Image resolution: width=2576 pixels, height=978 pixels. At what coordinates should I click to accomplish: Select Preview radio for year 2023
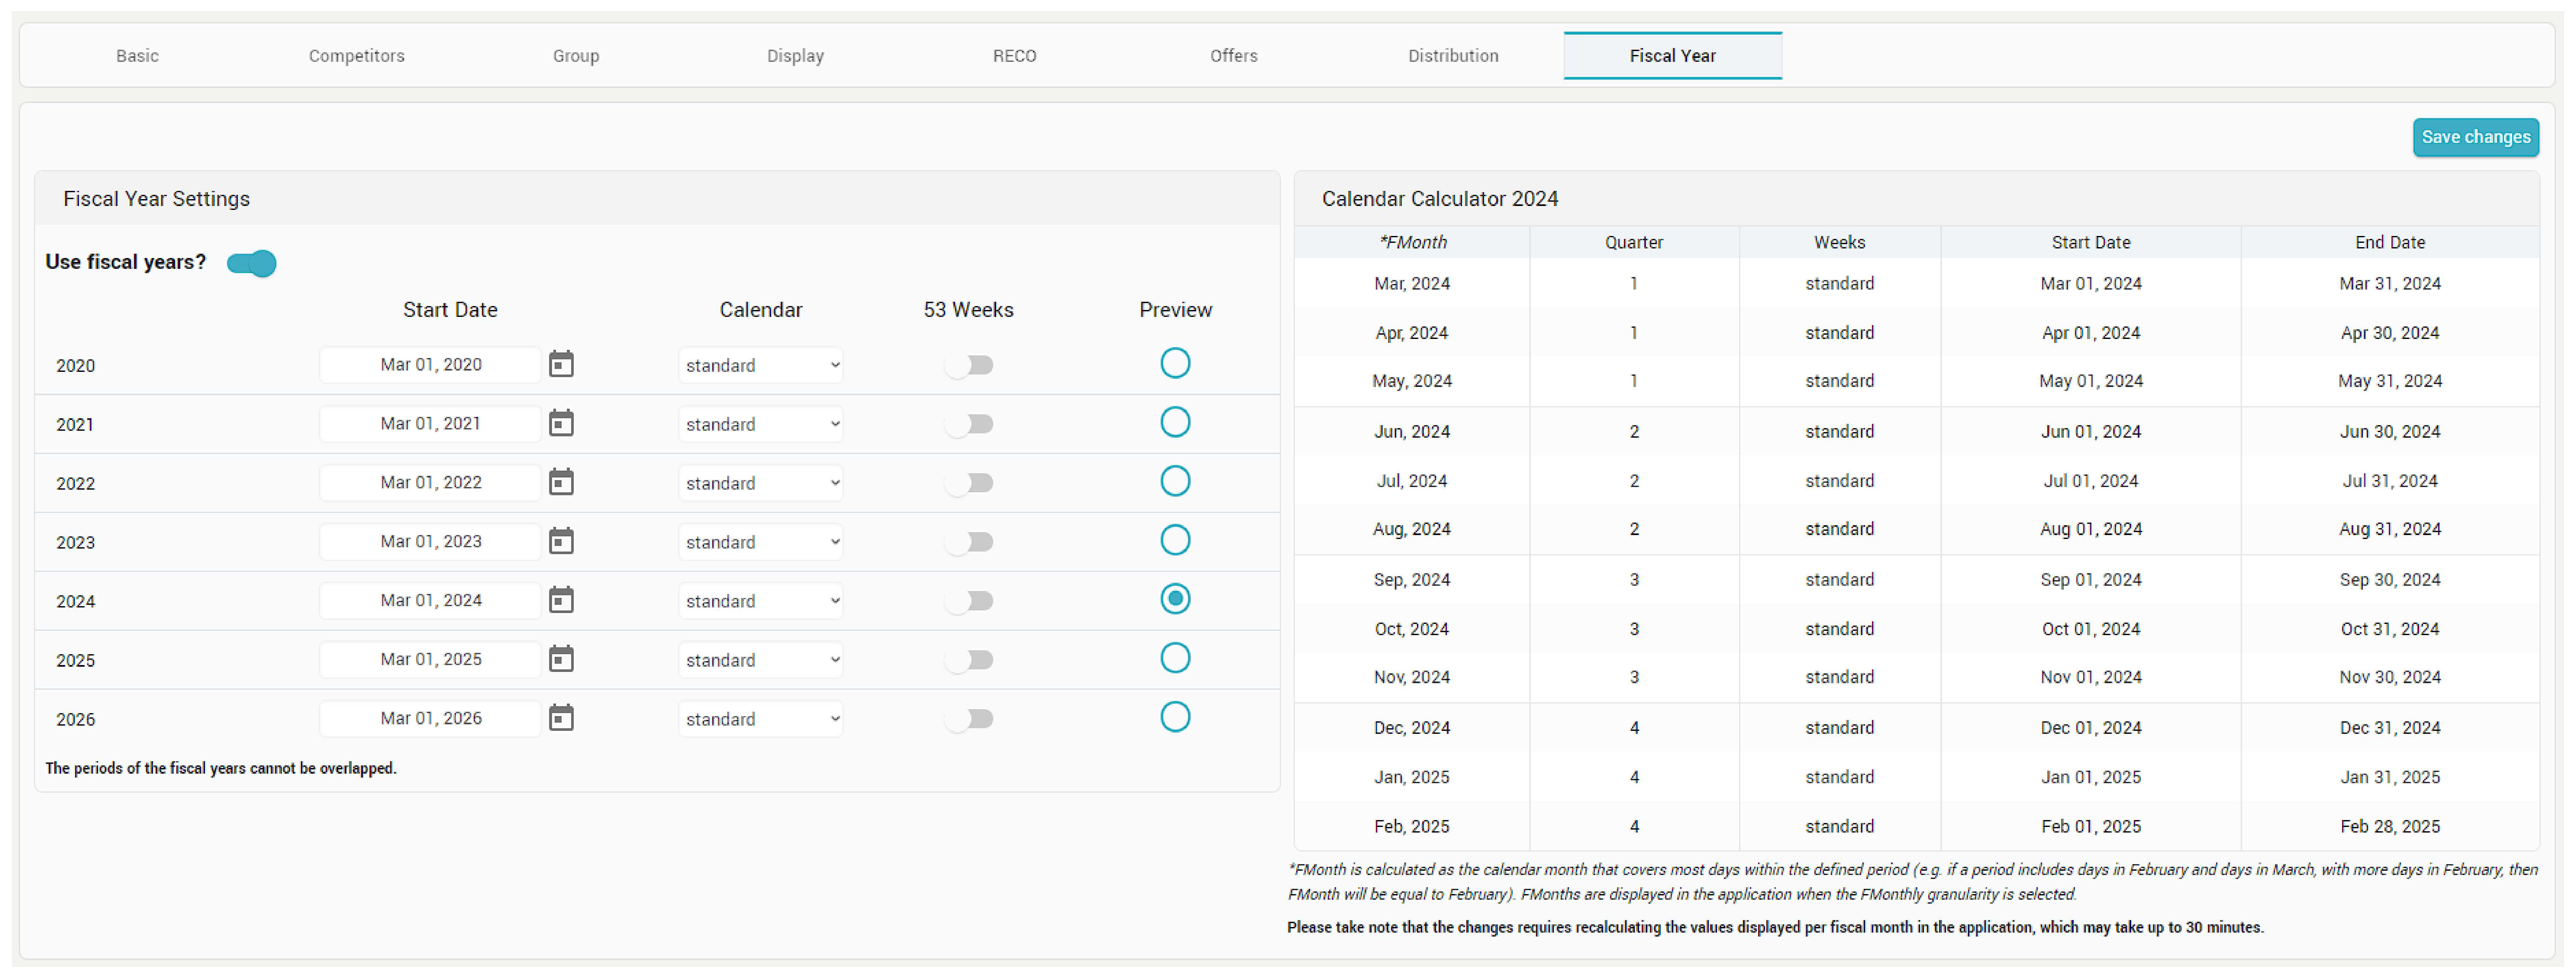point(1175,540)
